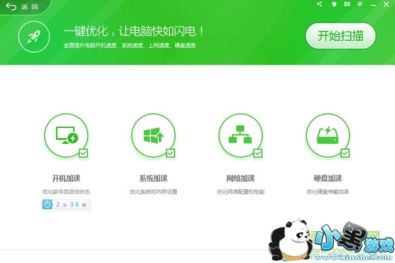Select the 硬盘加速 disk drive icon
Screen dimensions: 395x263
(x=328, y=135)
